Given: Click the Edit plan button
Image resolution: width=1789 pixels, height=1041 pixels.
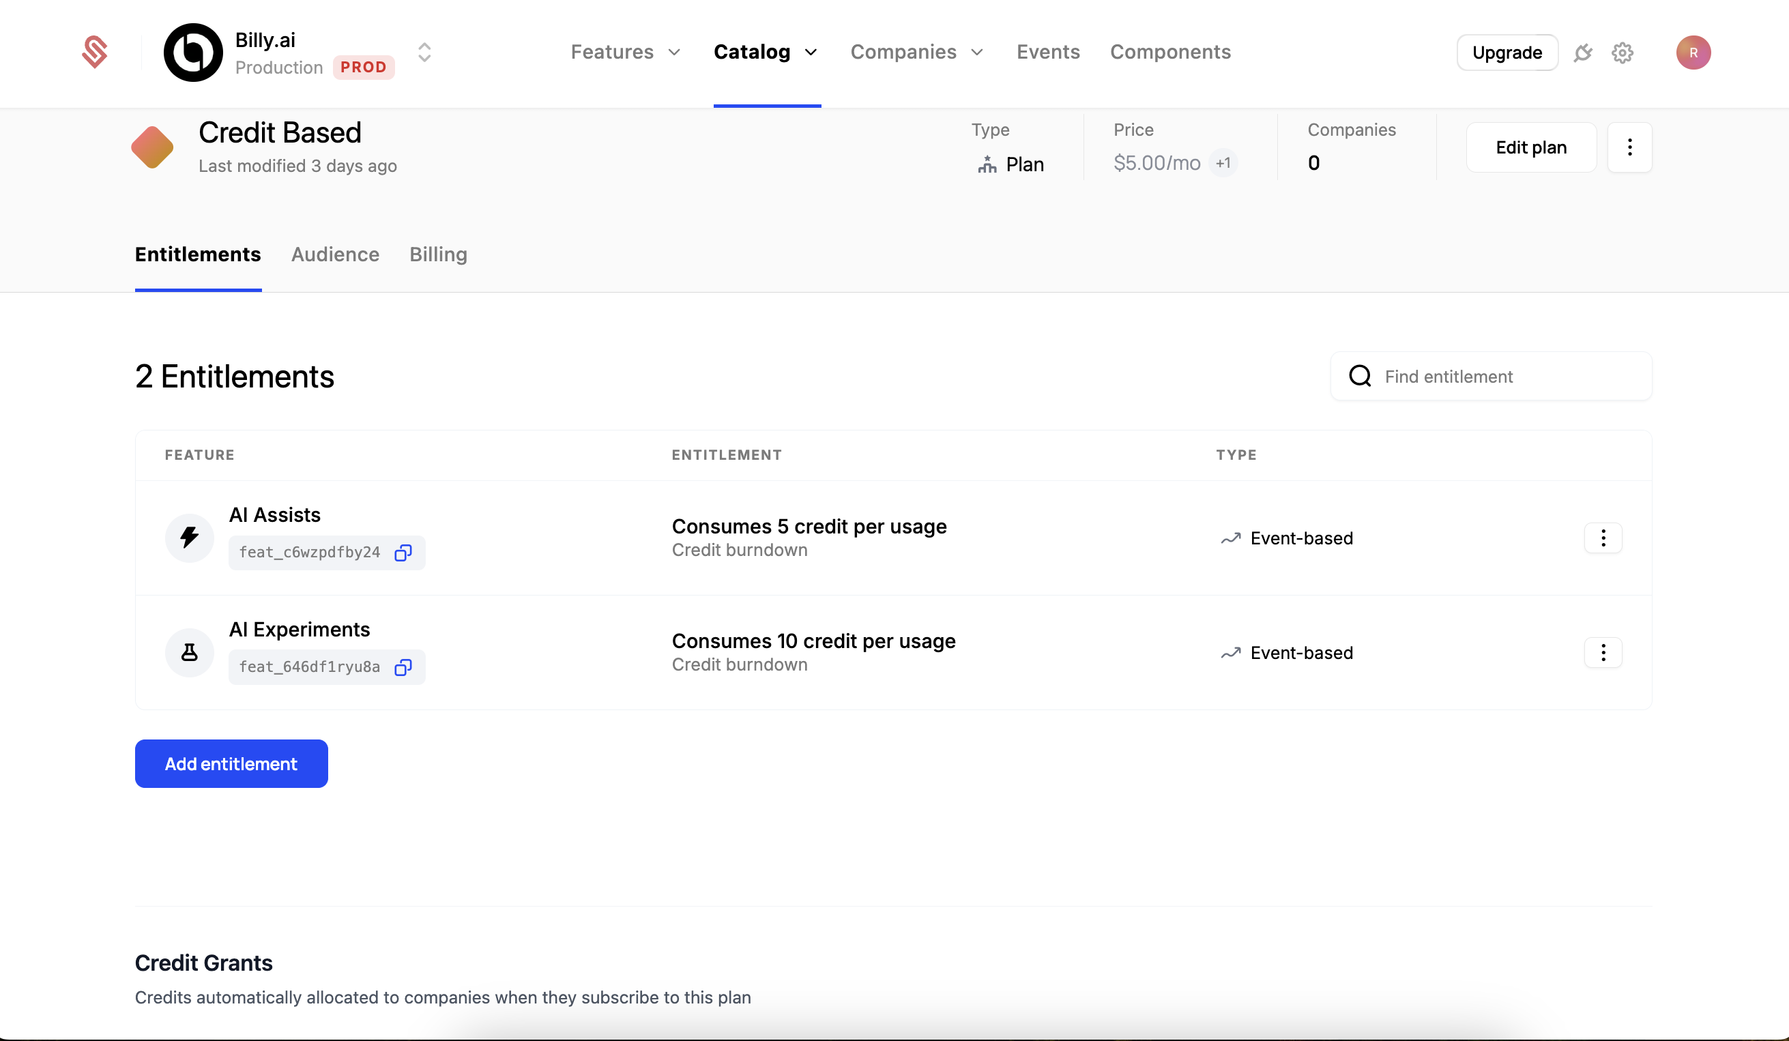Looking at the screenshot, I should (x=1530, y=147).
